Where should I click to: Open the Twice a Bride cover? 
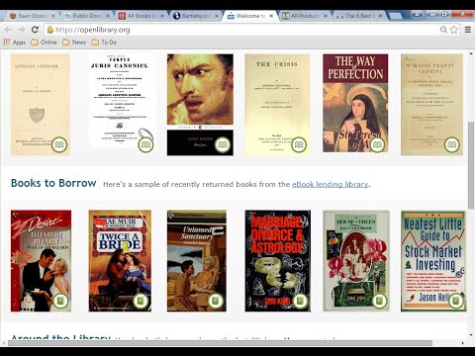tap(120, 261)
